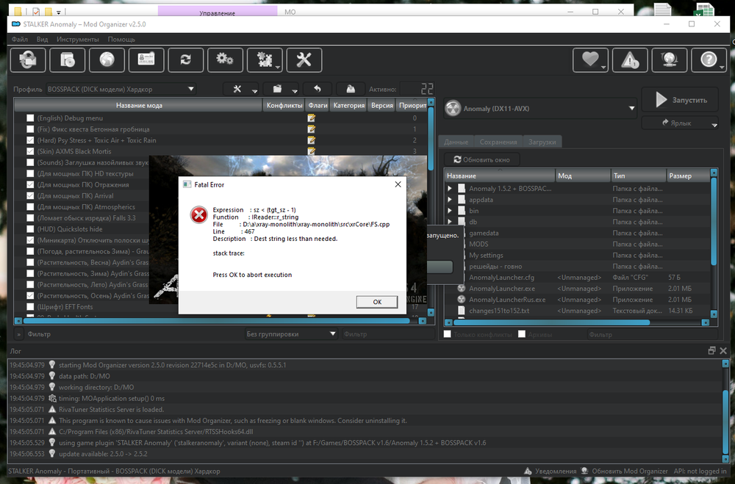735x484 pixels.
Task: Open the profiles ID card icon
Action: click(146, 59)
